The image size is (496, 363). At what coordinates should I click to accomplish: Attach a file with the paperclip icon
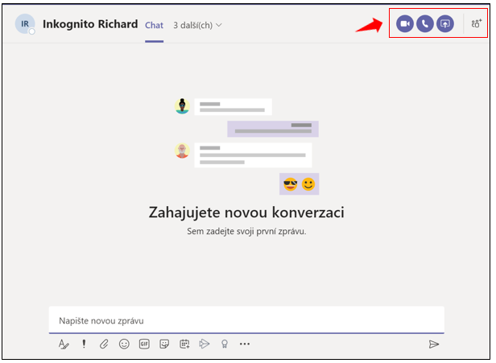tap(104, 344)
